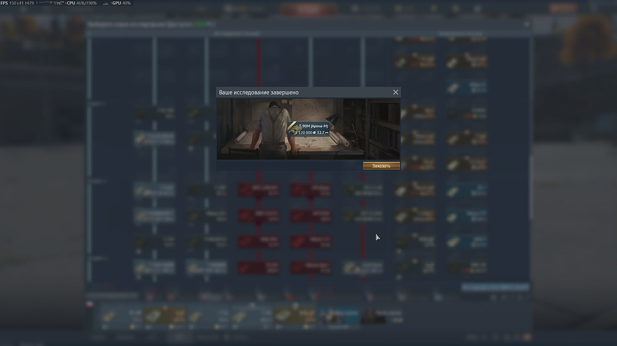Select the blue-highlighted crew slot with portrait
617x346 pixels.
pyautogui.click(x=339, y=316)
